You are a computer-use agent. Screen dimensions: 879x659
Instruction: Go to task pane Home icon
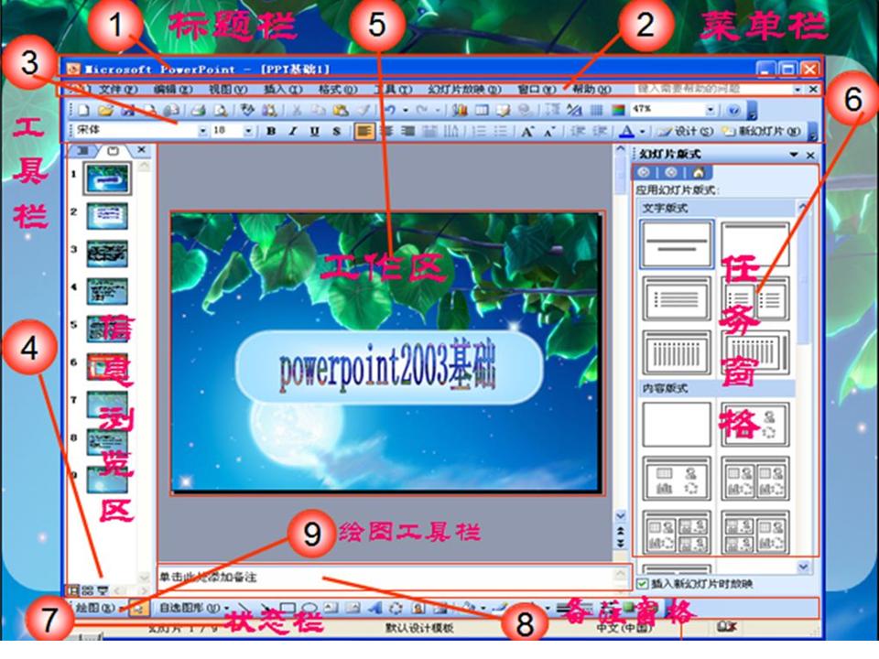pos(699,173)
